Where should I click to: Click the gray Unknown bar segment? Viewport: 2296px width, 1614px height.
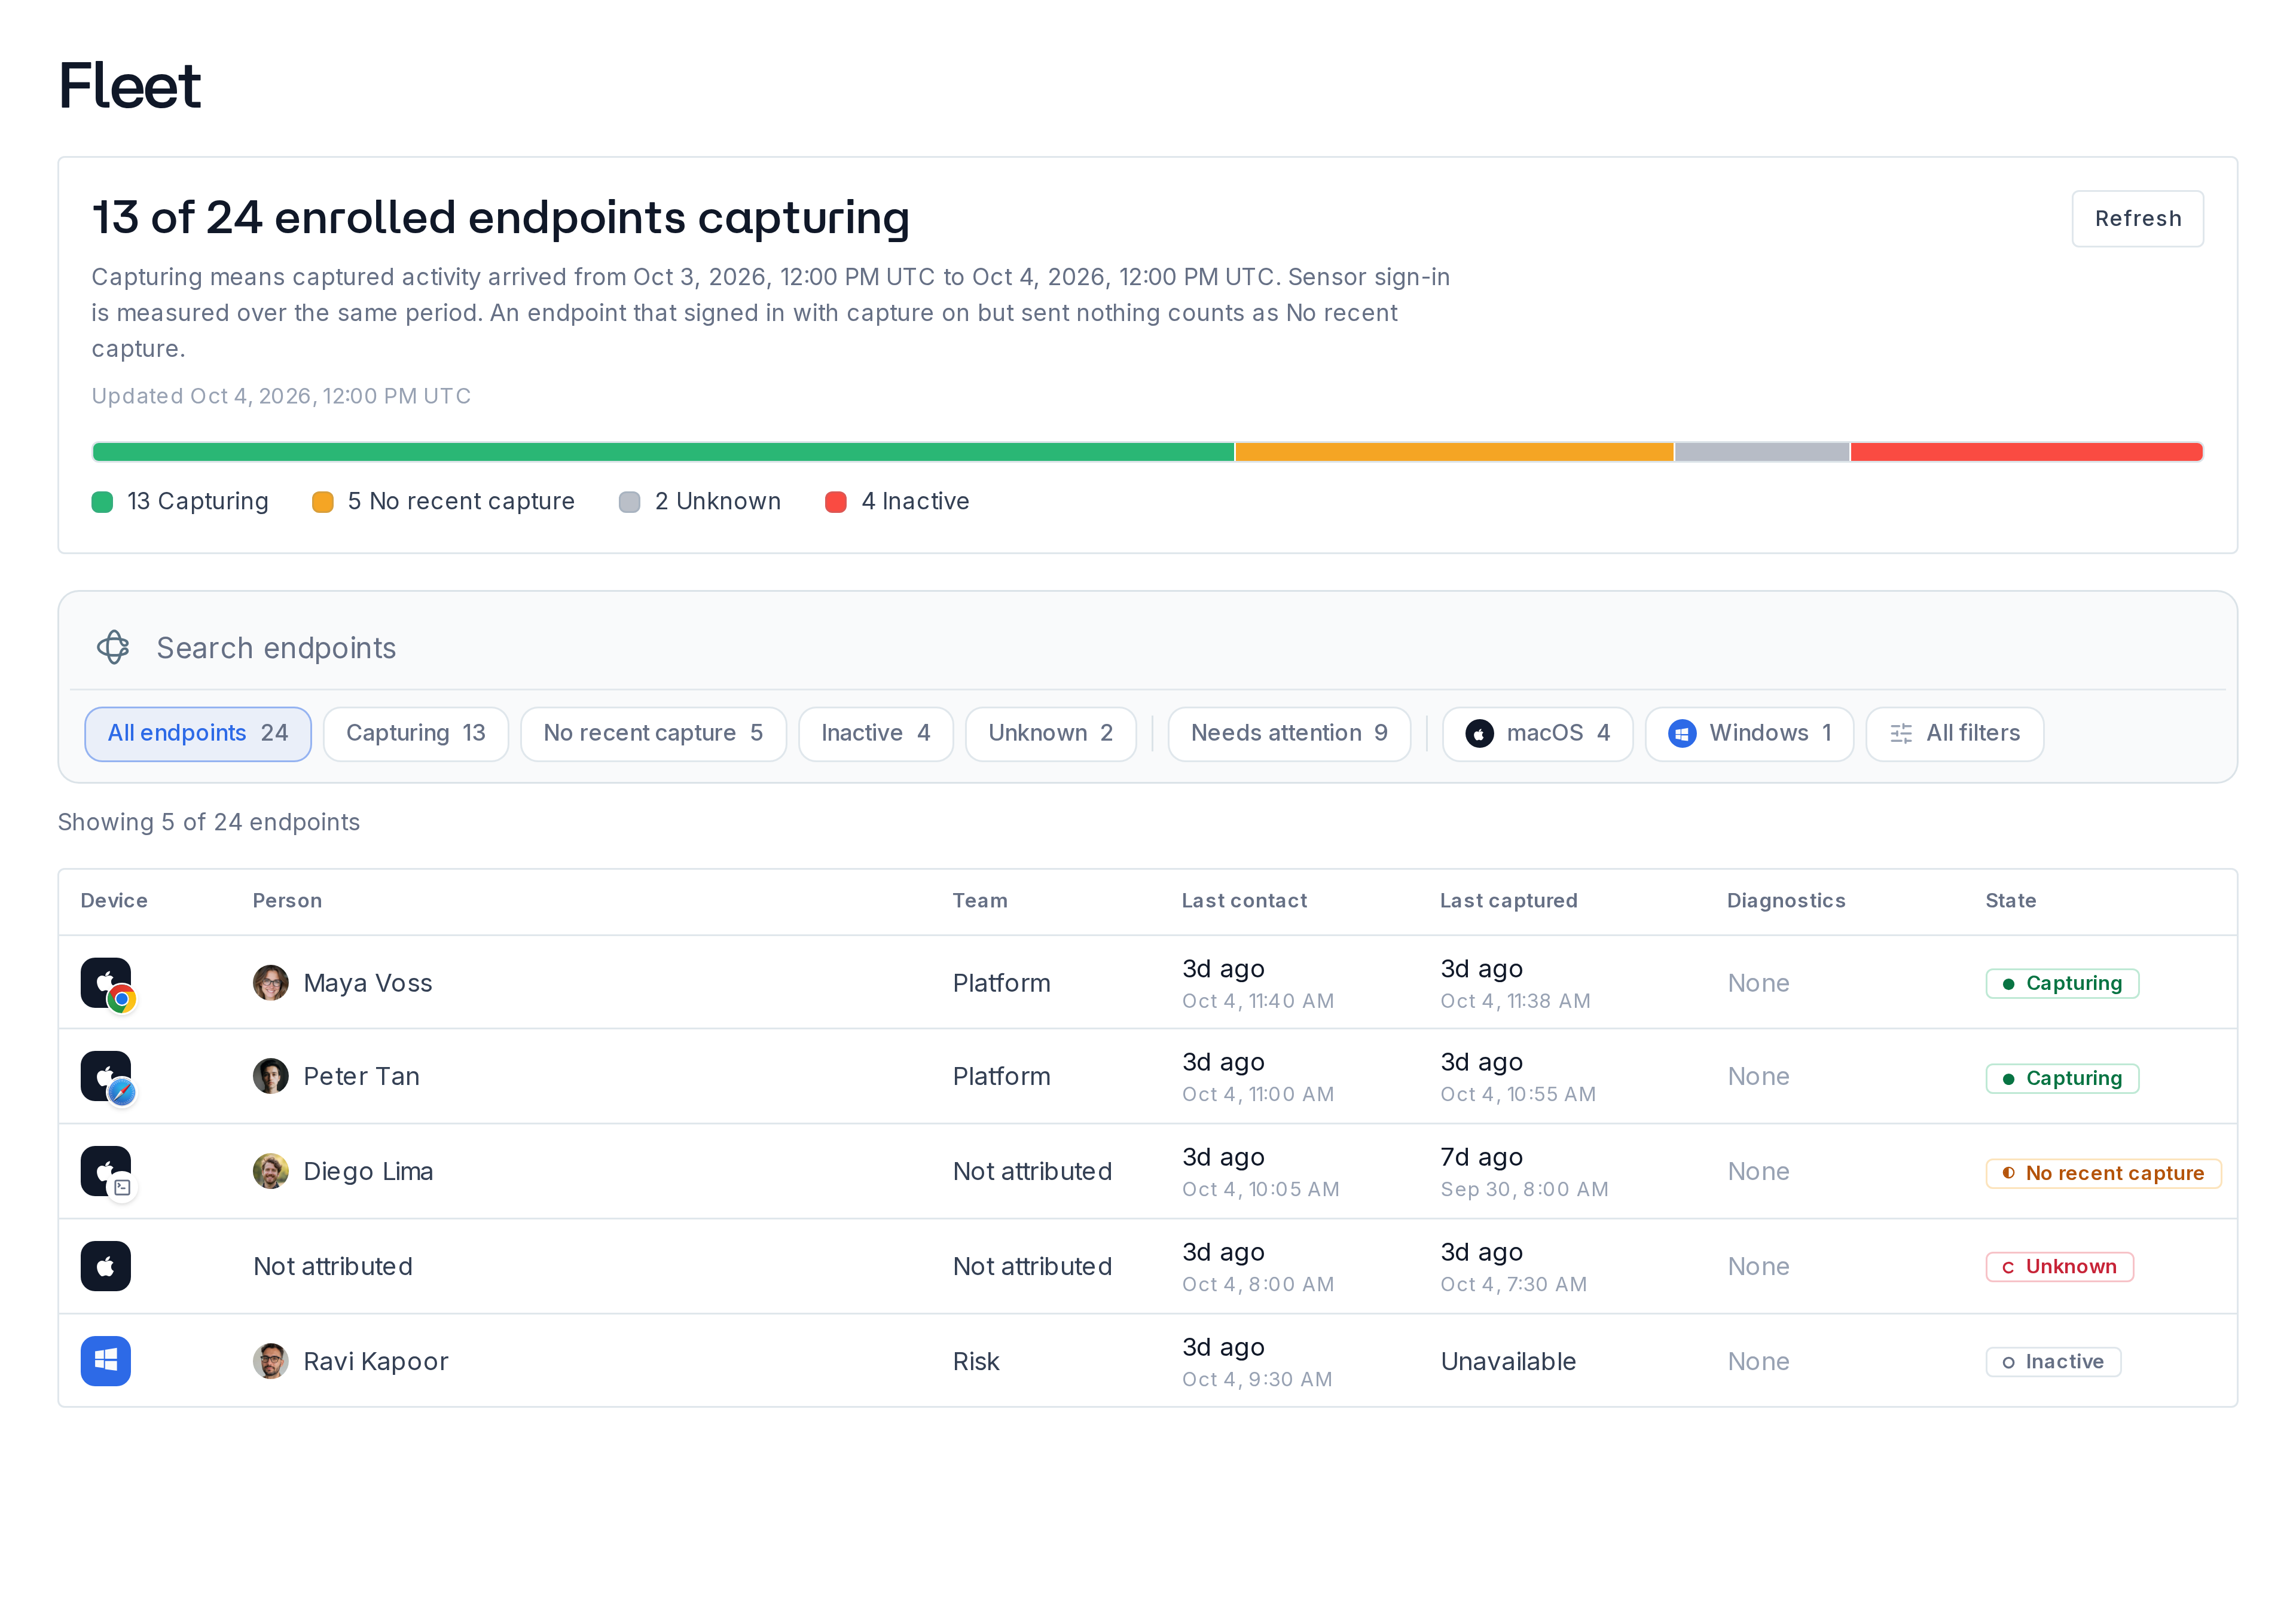point(1762,452)
